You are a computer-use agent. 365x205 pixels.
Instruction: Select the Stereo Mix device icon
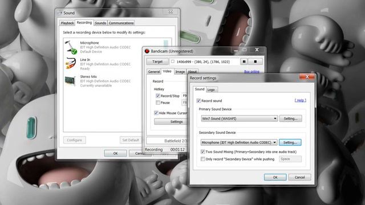pyautogui.click(x=70, y=81)
